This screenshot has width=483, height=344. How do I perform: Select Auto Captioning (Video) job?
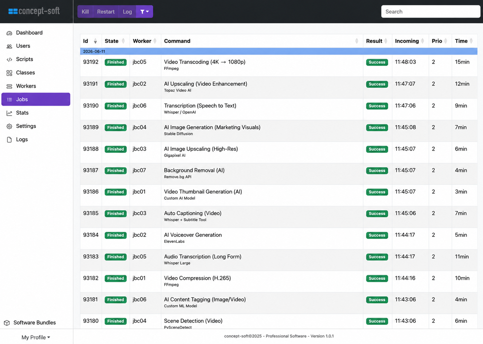point(193,213)
